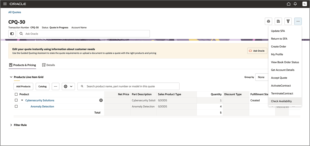Viewport: 310px width, 146px height.
Task: Open the Cybersecurity Solutions configure gear
Action: [101, 100]
